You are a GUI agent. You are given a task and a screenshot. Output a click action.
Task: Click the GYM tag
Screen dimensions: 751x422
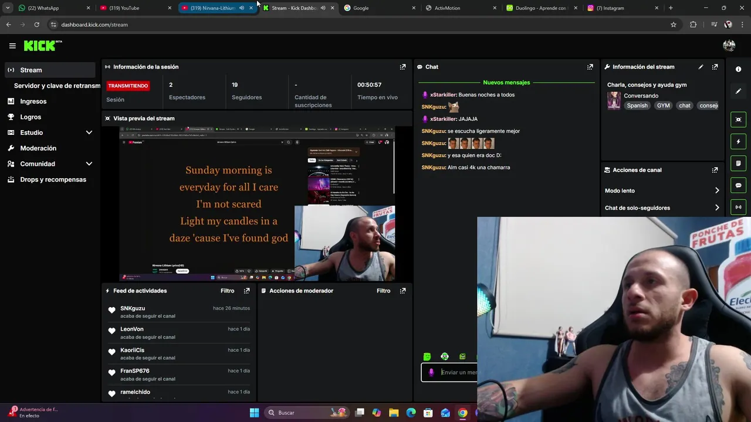(x=663, y=105)
